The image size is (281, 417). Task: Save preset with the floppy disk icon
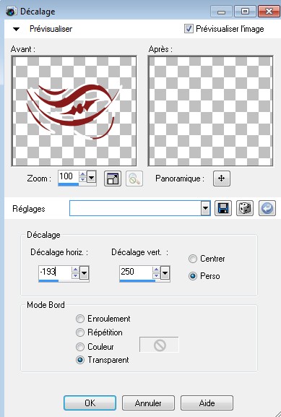[x=223, y=207]
